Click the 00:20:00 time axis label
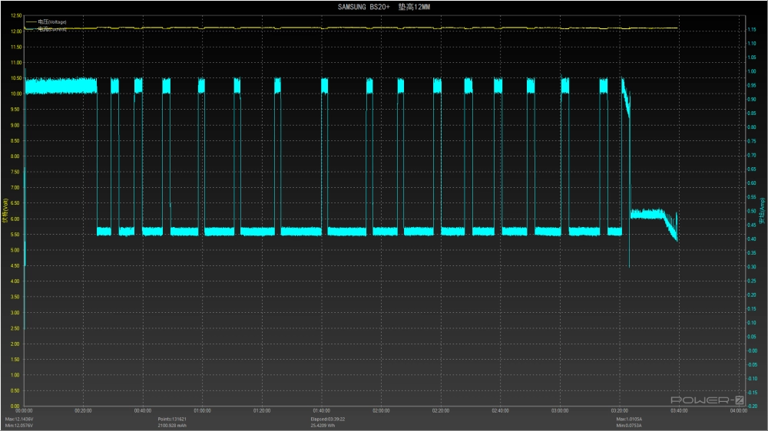The image size is (768, 431). (x=83, y=411)
